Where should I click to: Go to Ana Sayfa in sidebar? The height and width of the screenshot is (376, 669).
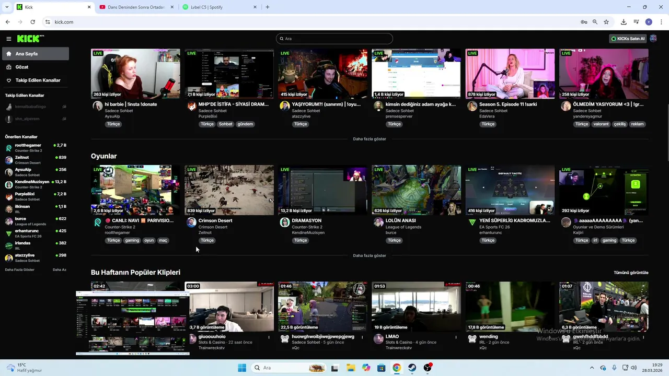(36, 54)
